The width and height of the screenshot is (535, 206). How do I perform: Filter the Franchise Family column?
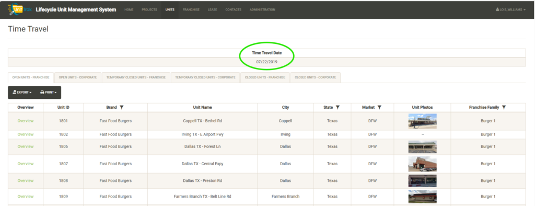(504, 107)
